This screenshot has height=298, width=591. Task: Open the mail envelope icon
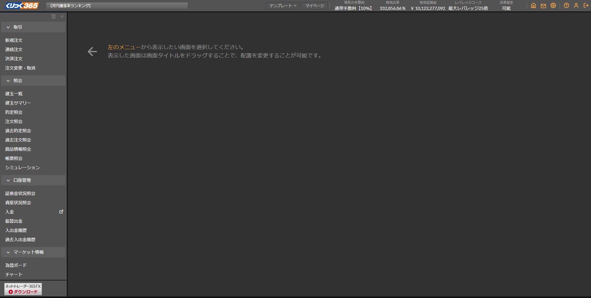(x=543, y=6)
